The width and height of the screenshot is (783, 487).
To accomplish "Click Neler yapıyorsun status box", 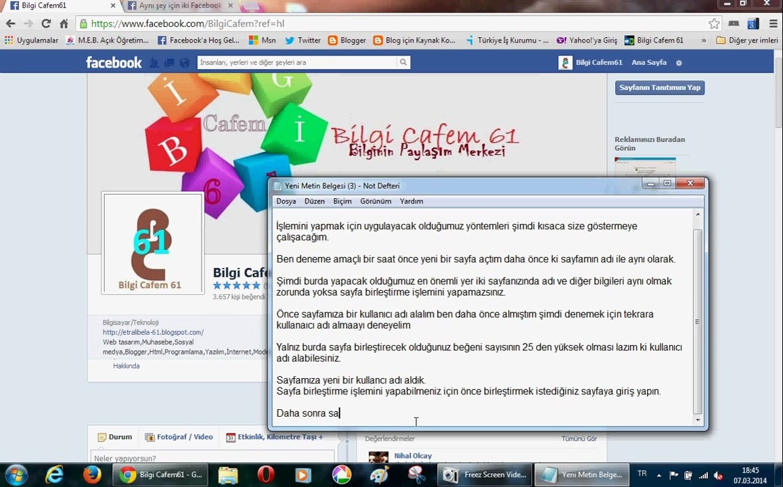I will coord(212,457).
